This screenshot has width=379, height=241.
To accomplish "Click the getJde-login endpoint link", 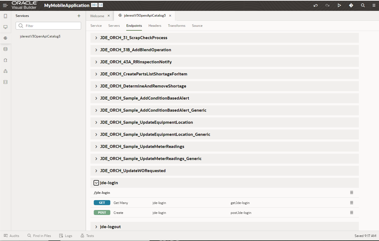I will pyautogui.click(x=240, y=202).
